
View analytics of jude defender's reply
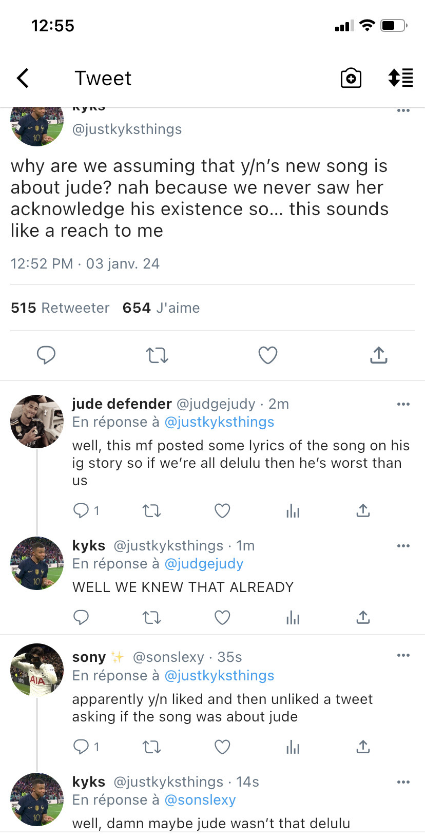click(293, 510)
